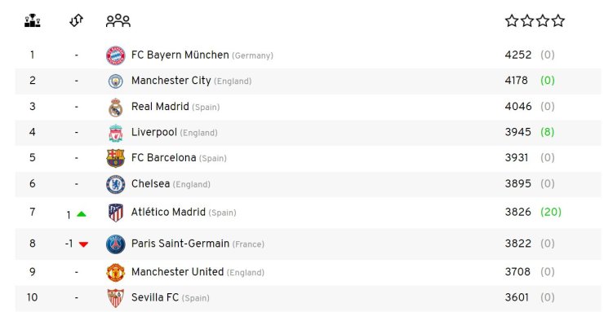Click the Chelsea club badge
The width and height of the screenshot is (604, 312).
point(116,184)
